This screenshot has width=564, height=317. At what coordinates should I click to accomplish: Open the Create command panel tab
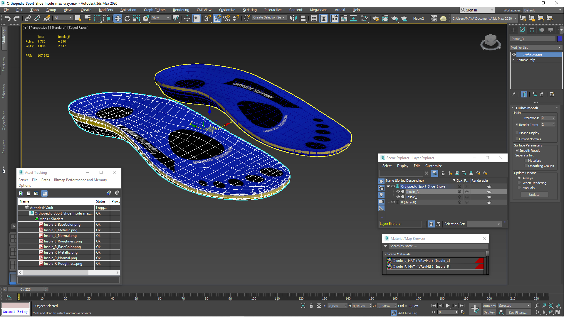coord(513,30)
